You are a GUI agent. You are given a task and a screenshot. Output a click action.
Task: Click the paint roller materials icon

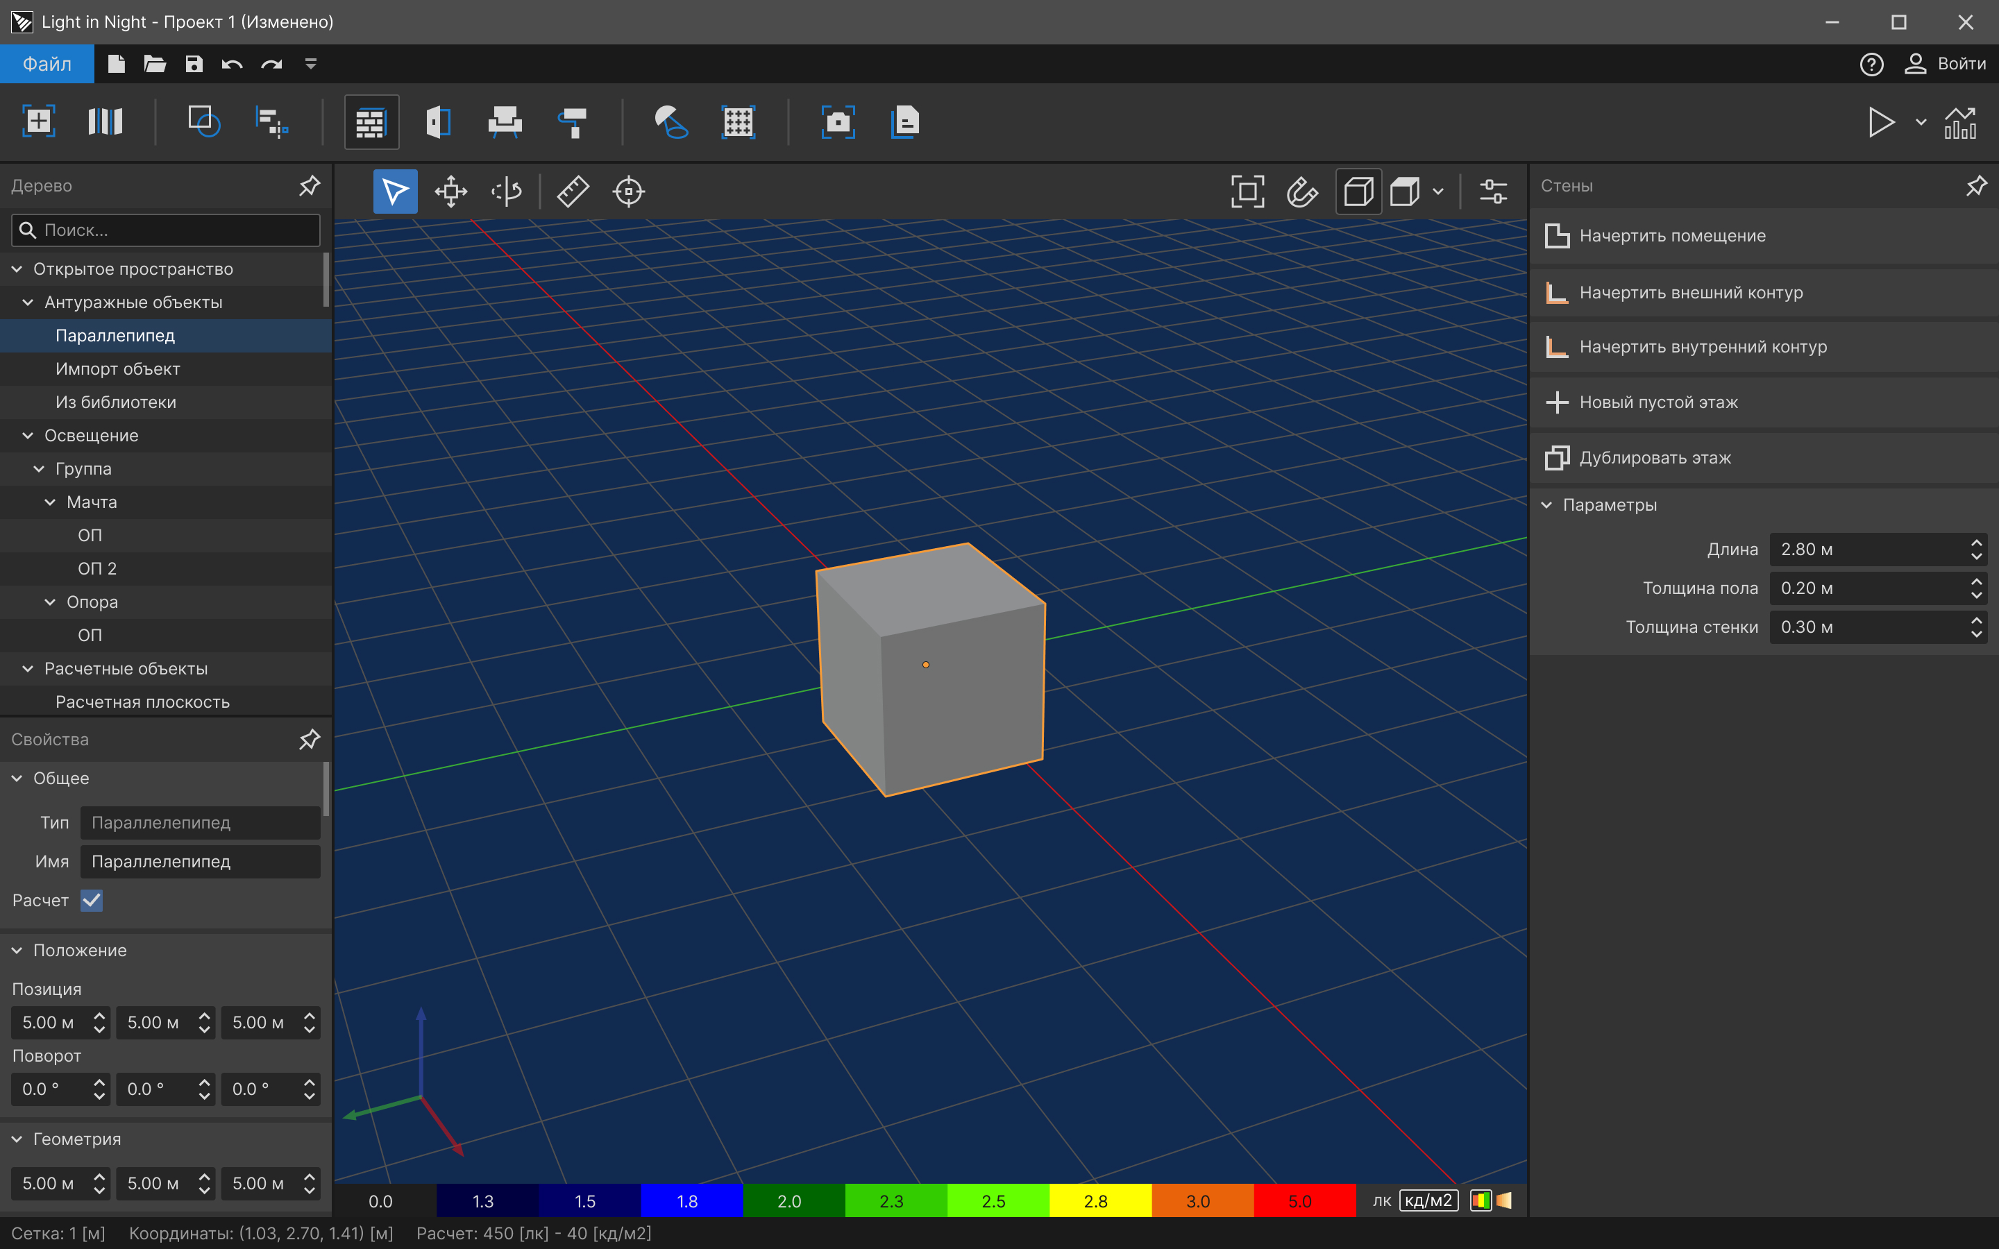pyautogui.click(x=573, y=122)
